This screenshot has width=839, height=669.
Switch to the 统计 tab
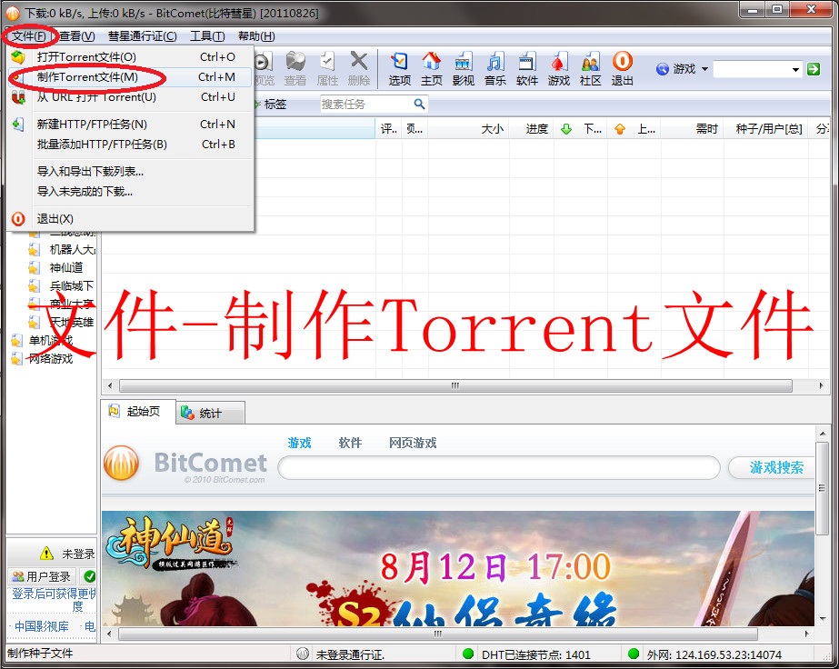pos(210,414)
